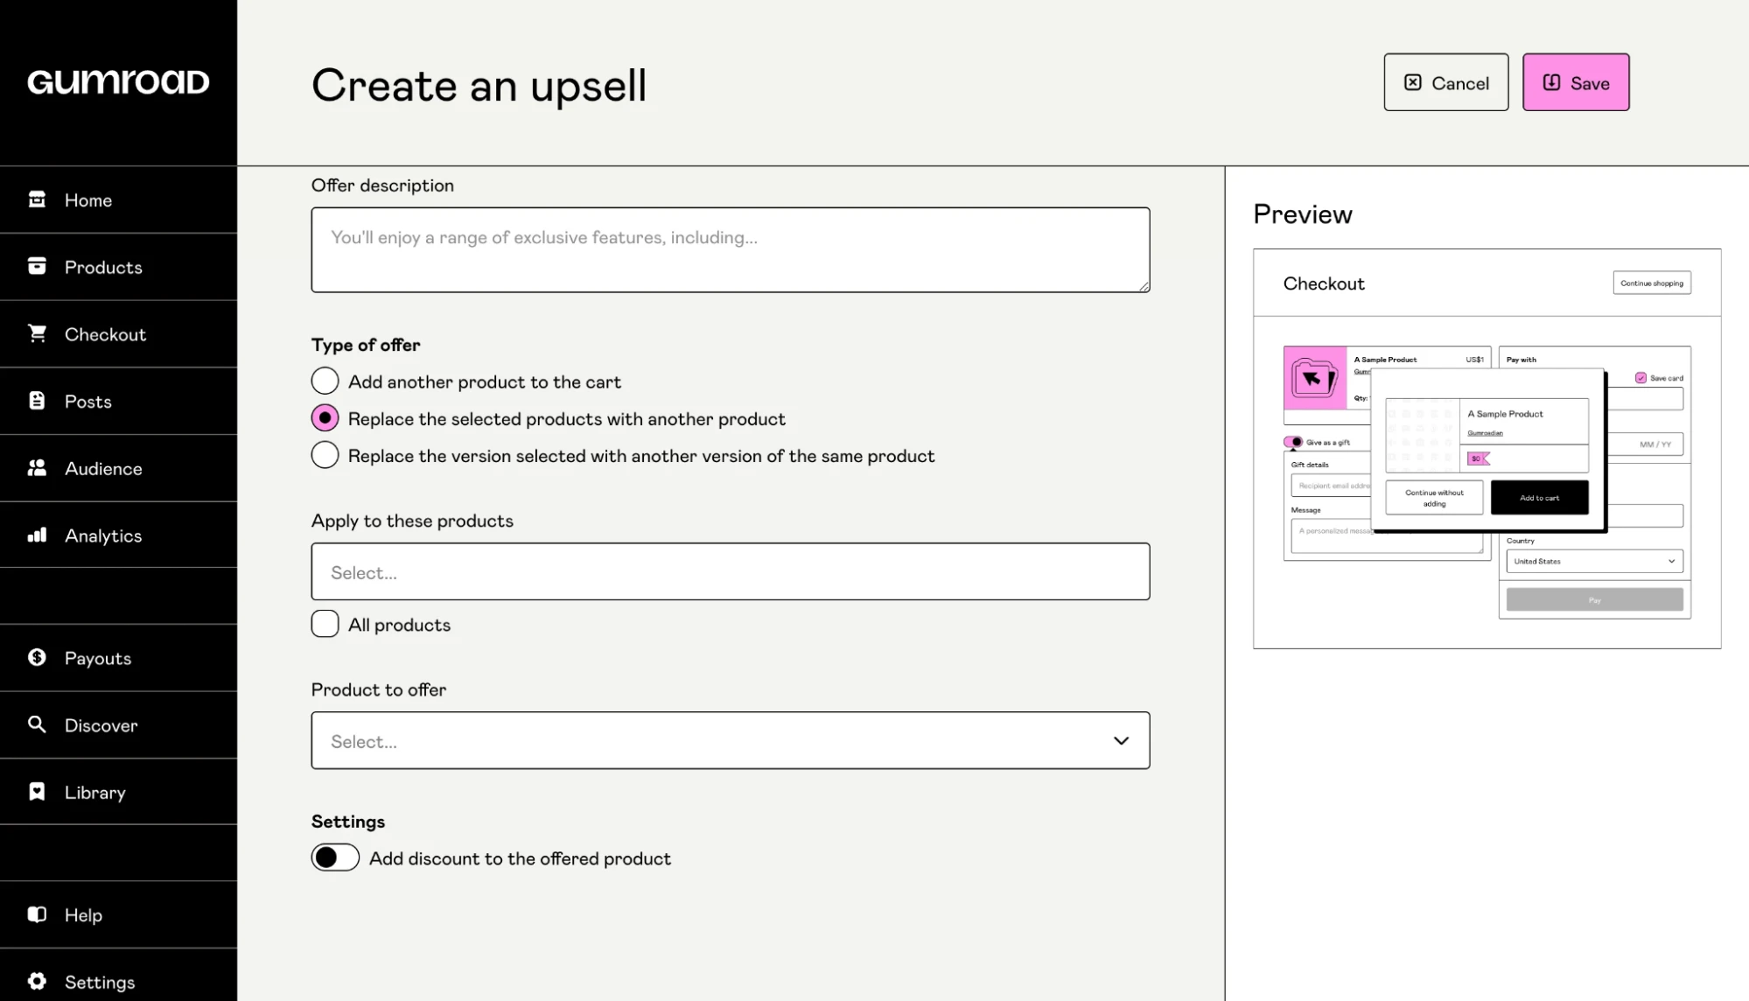Toggle Add discount to the offered product

334,857
